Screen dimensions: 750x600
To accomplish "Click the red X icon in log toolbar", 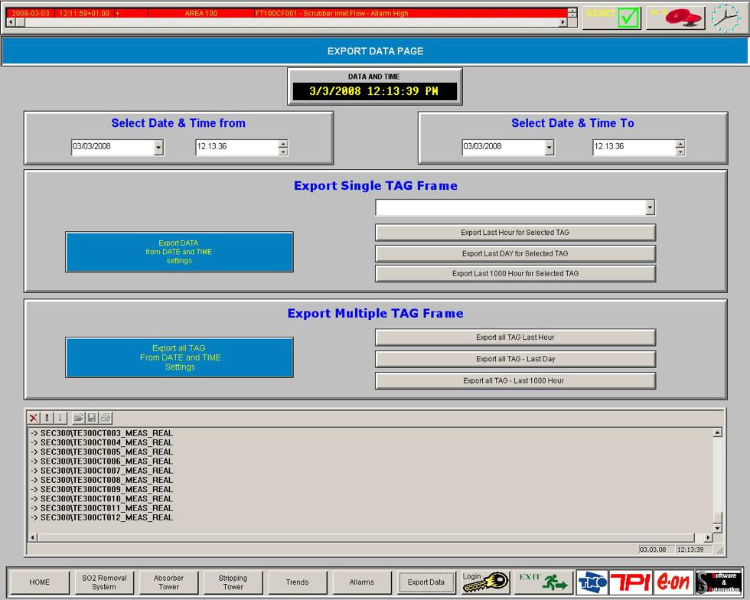I will click(34, 418).
